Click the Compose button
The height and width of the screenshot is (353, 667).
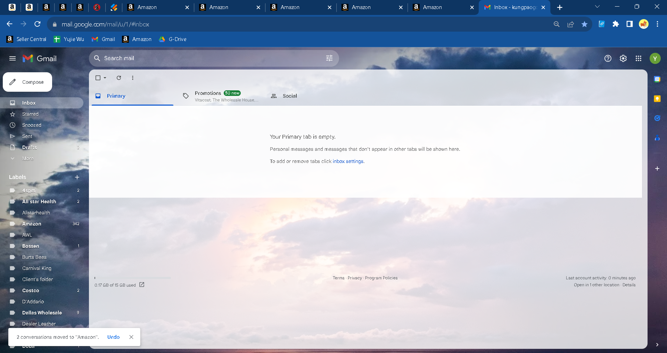(x=27, y=82)
